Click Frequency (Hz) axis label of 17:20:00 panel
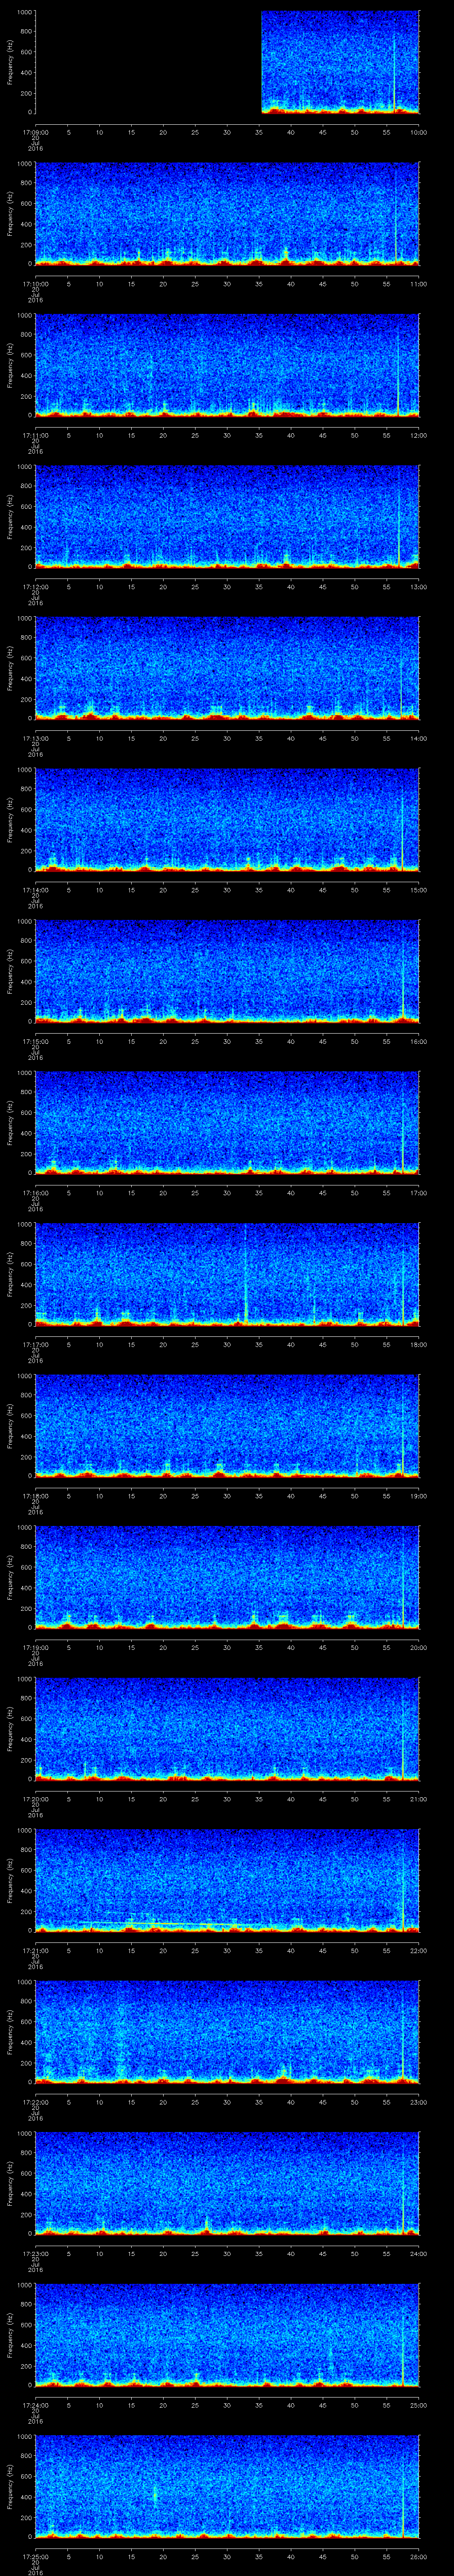Screen dimensions: 454x2576 [10, 1729]
